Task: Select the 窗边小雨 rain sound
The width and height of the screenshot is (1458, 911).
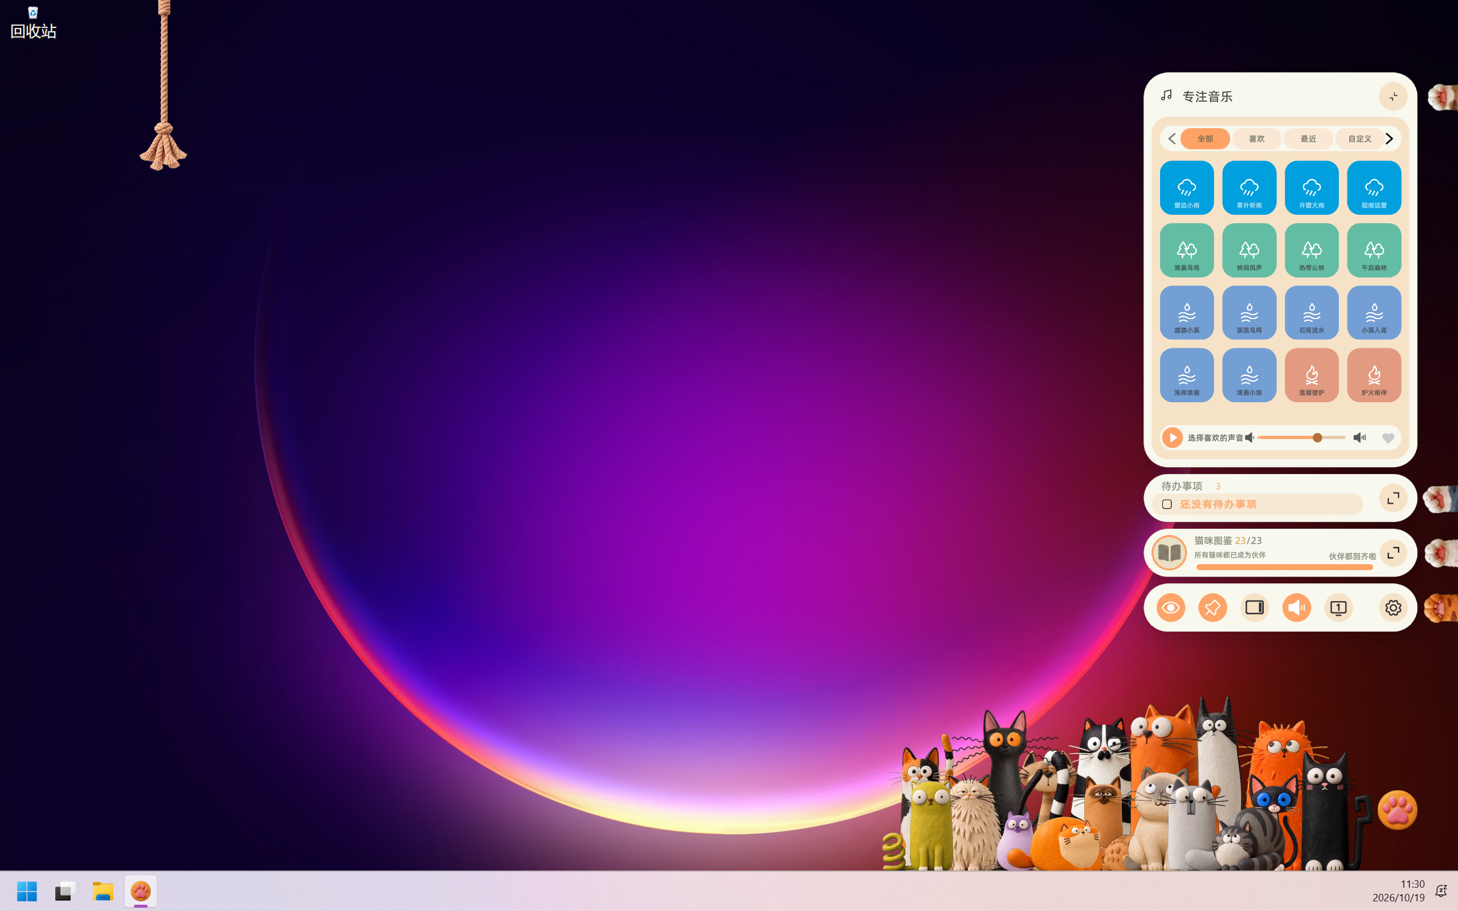Action: pyautogui.click(x=1186, y=187)
